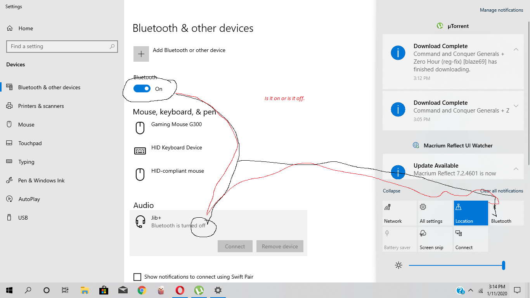Select the Mouse settings page
Screen dimensions: 530x298
(x=26, y=124)
